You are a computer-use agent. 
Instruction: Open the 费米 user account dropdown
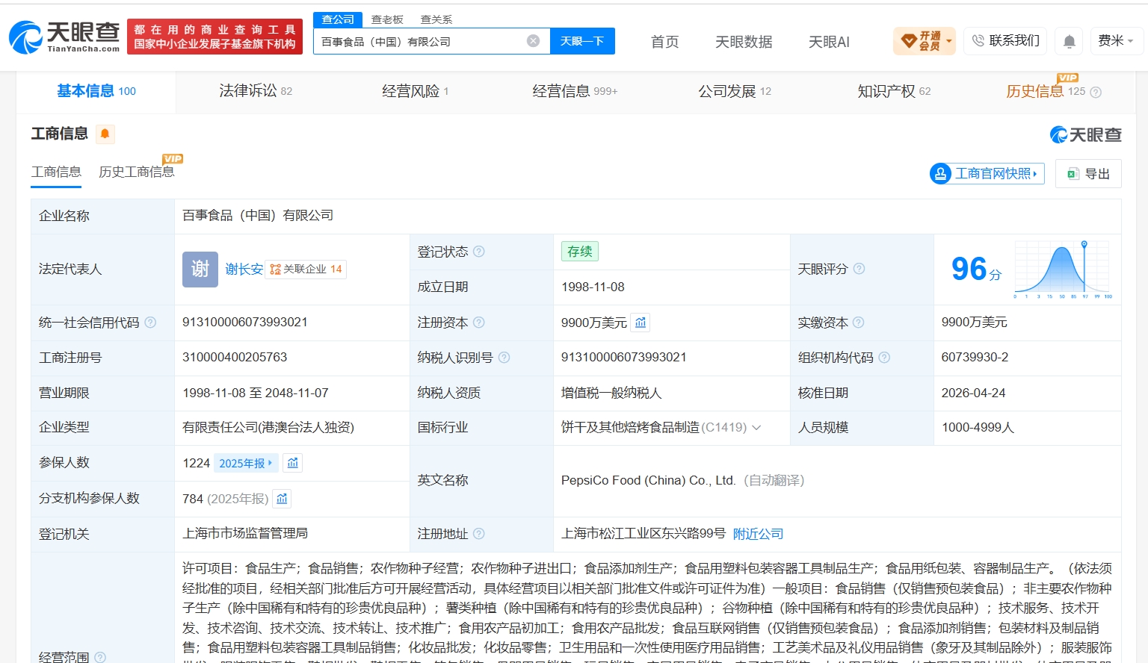click(x=1116, y=41)
